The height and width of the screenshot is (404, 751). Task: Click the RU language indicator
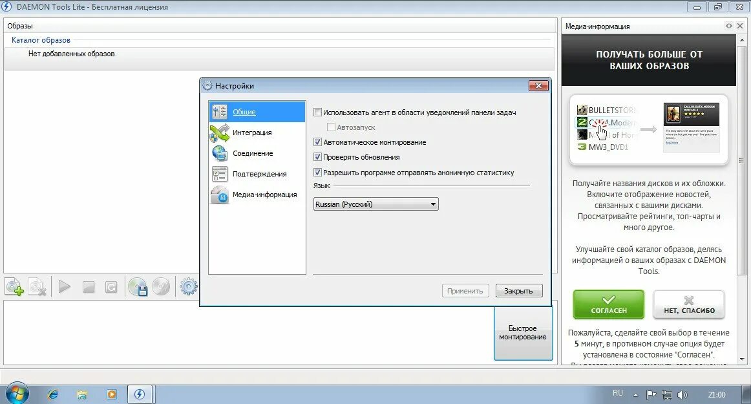(618, 393)
